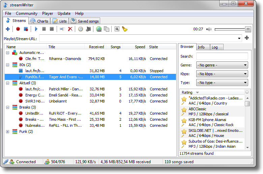Open the Help menu

(79, 13)
